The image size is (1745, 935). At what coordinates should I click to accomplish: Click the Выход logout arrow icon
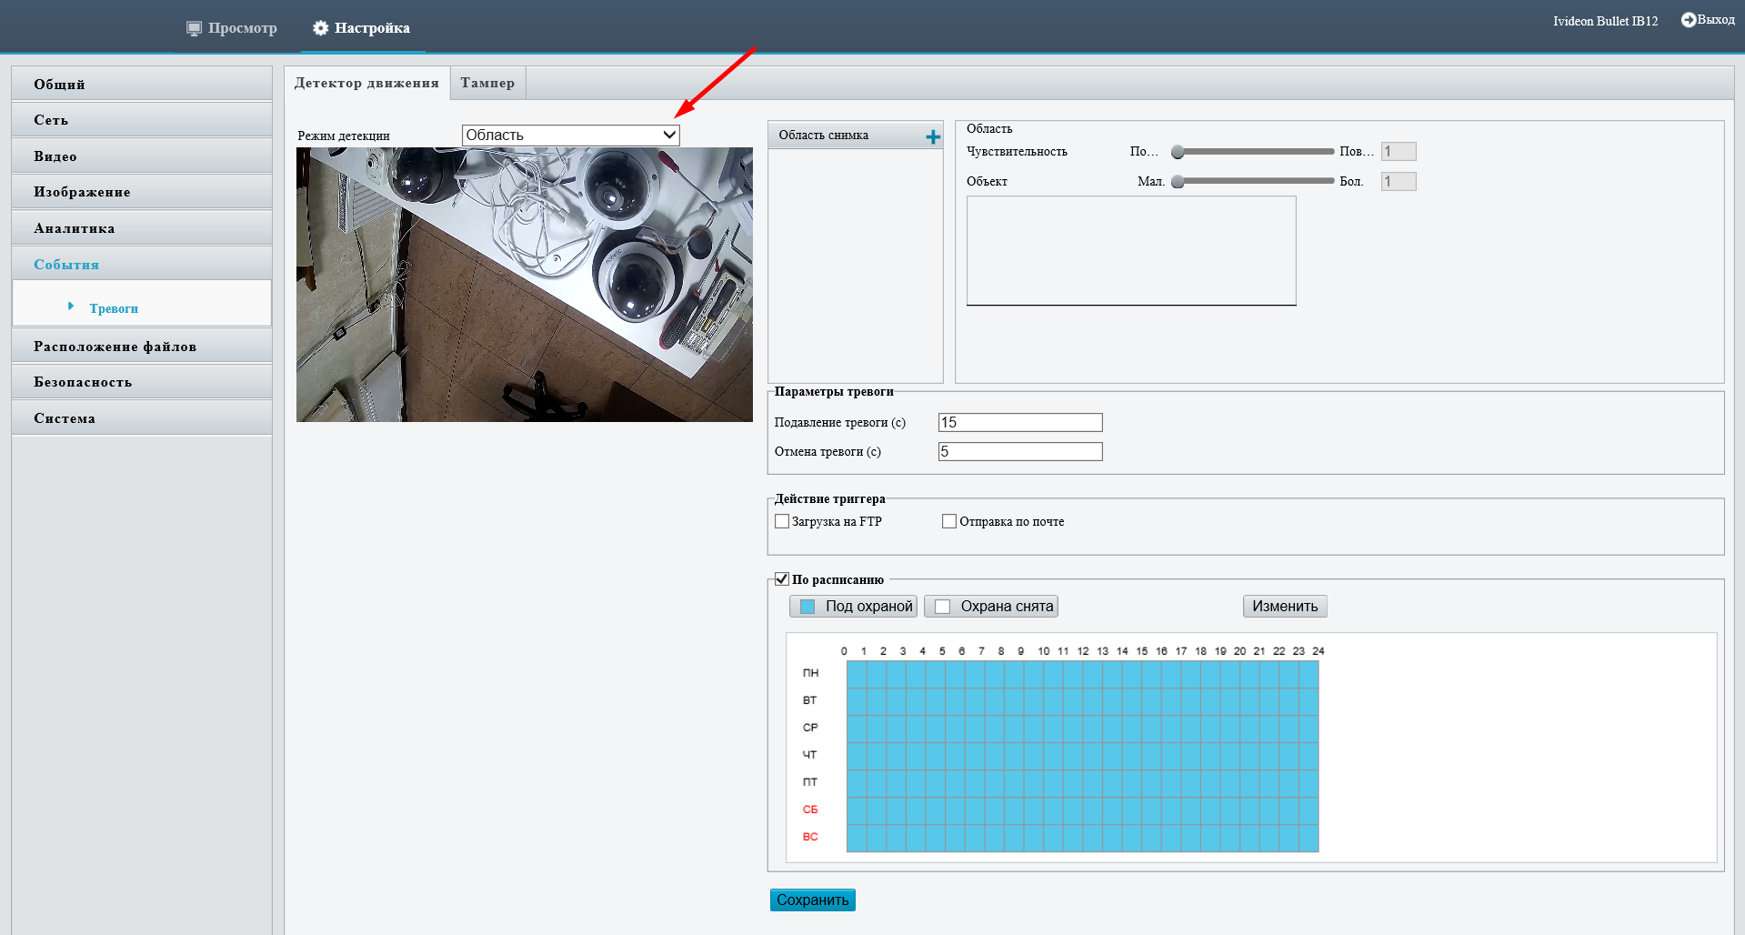(x=1688, y=20)
